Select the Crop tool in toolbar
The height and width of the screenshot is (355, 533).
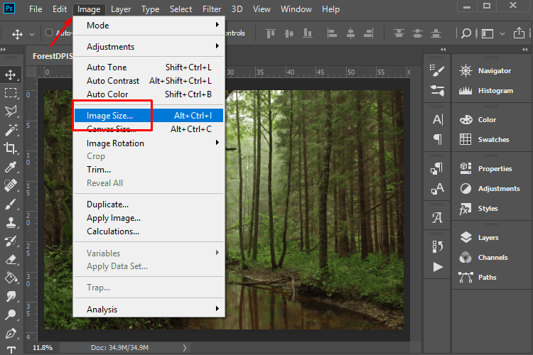point(11,148)
